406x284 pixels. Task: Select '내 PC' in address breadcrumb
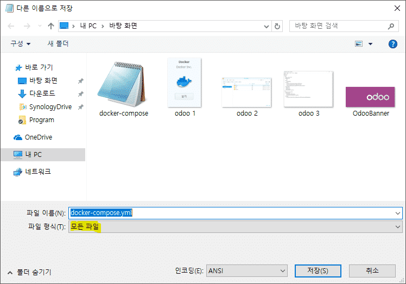[x=88, y=26]
